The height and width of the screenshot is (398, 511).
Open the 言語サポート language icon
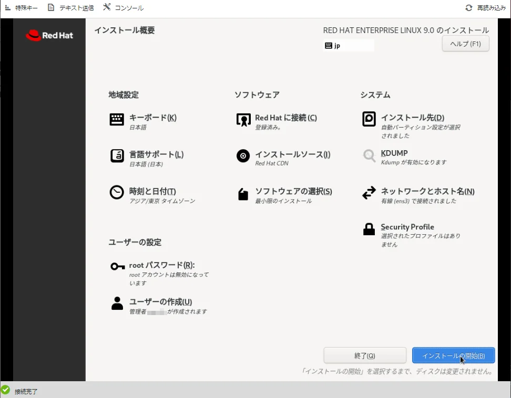pyautogui.click(x=117, y=156)
